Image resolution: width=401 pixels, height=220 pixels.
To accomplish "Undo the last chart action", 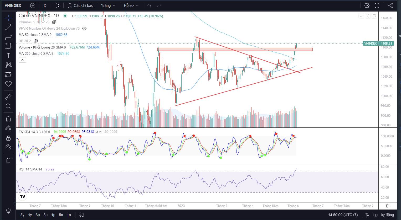I will click(149, 6).
